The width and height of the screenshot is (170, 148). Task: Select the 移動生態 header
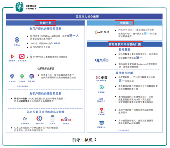click(x=45, y=23)
